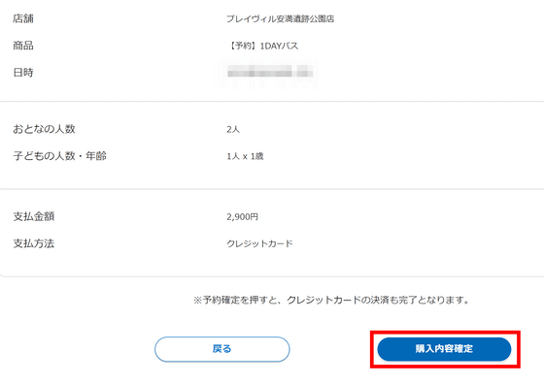Click the 購入内容確定 confirm purchase button
The image size is (544, 384).
click(x=444, y=349)
